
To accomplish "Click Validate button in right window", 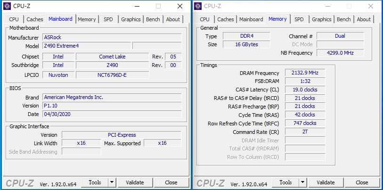I will [x=326, y=182].
